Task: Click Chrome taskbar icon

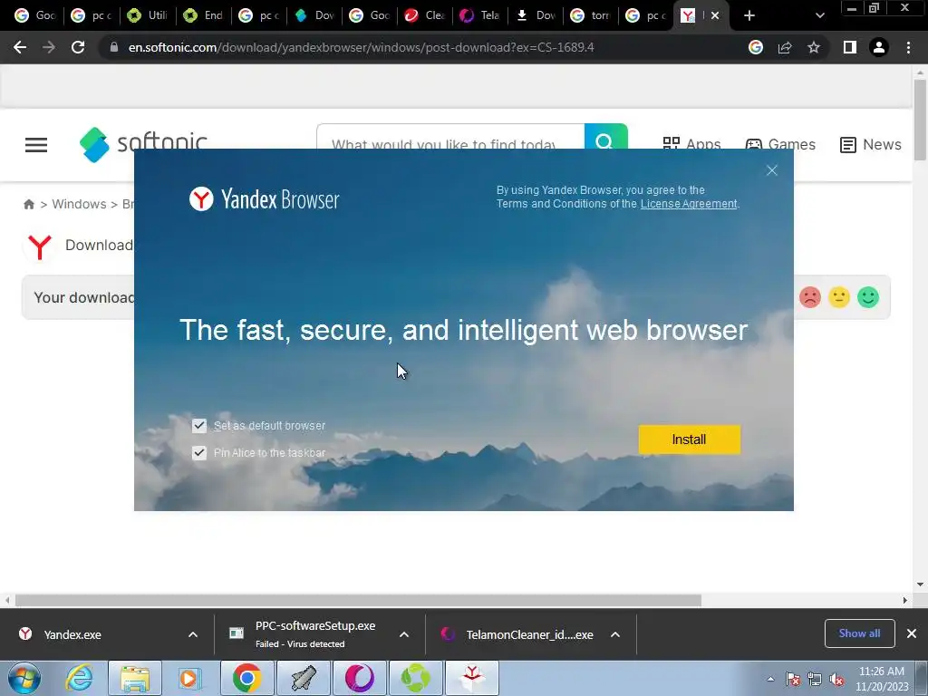Action: [x=247, y=678]
